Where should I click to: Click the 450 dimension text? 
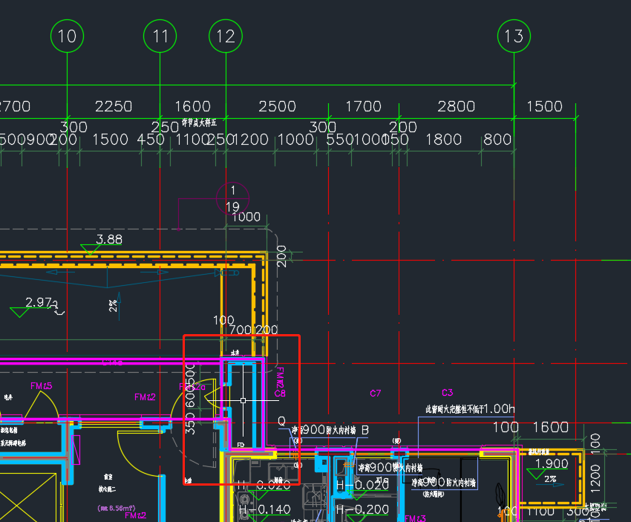coord(151,140)
